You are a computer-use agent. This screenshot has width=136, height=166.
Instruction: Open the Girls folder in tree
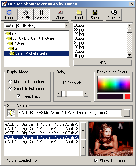coord(15,48)
